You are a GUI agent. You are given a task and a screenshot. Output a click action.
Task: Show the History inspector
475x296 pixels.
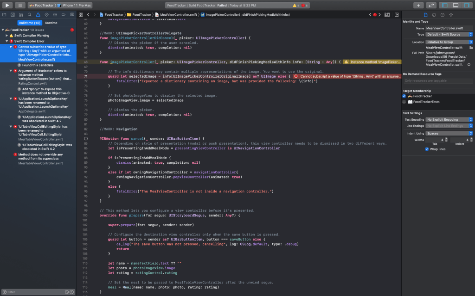[434, 15]
